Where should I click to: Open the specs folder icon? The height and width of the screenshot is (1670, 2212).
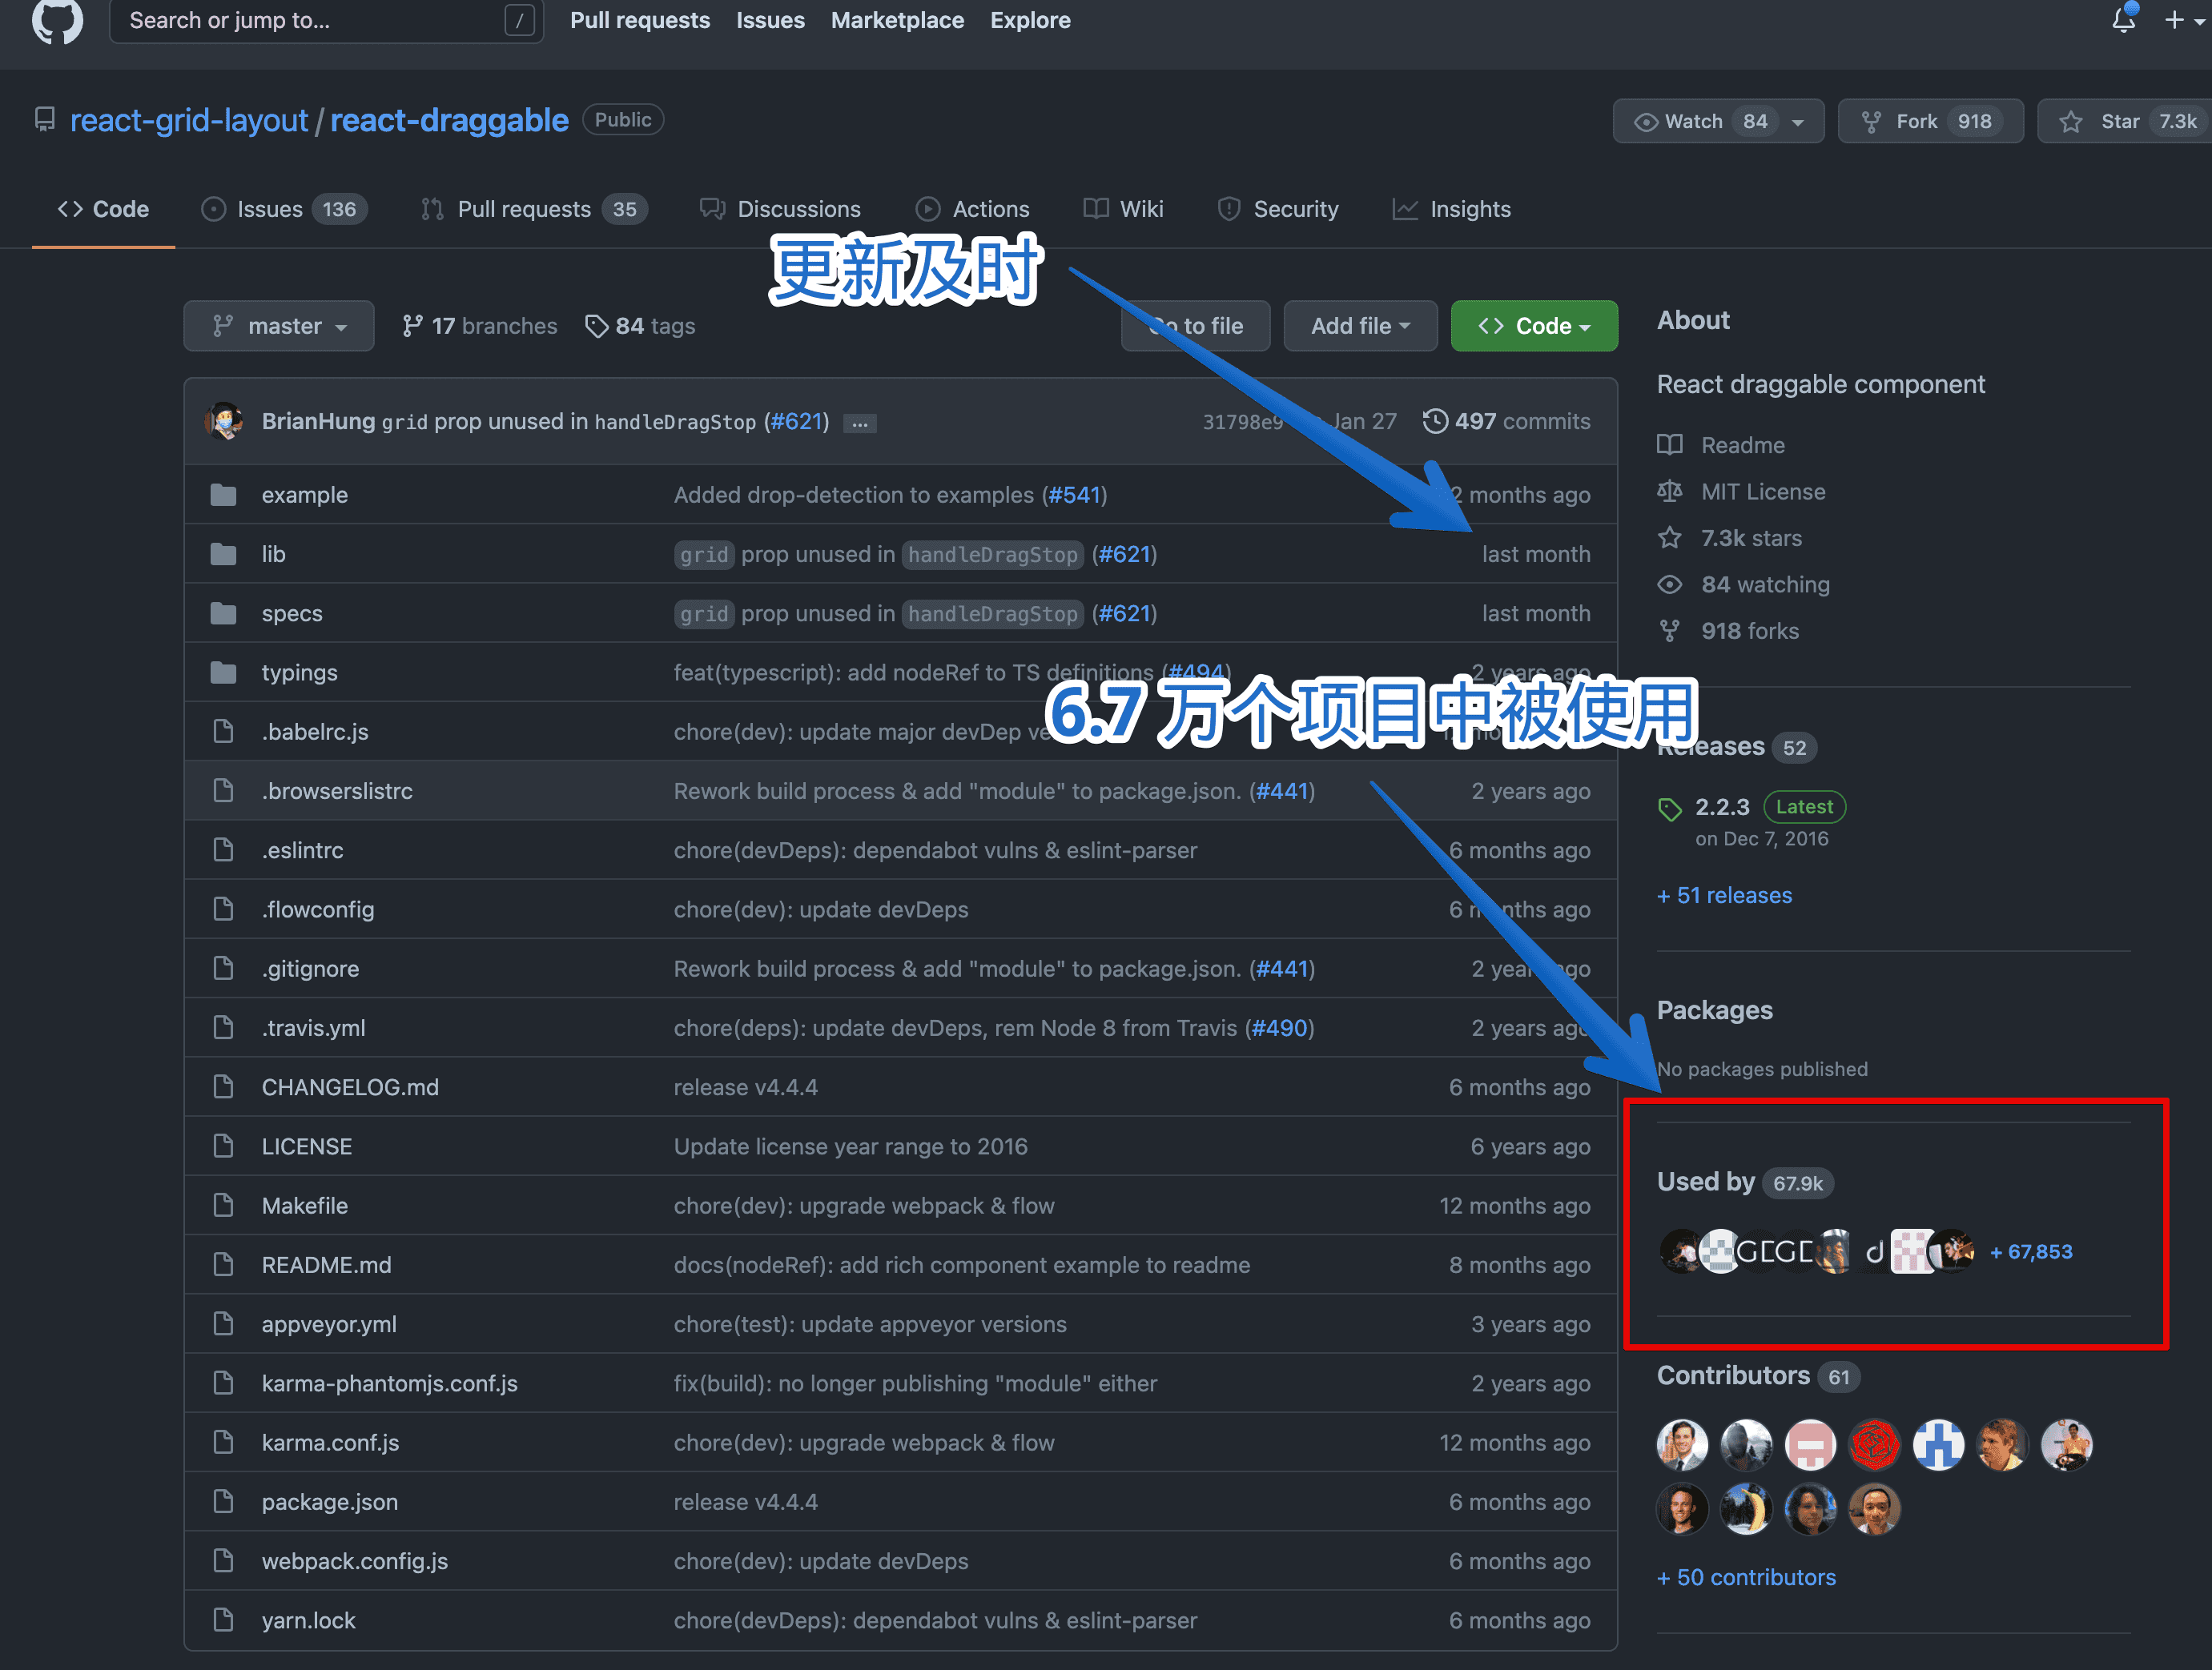coord(223,612)
